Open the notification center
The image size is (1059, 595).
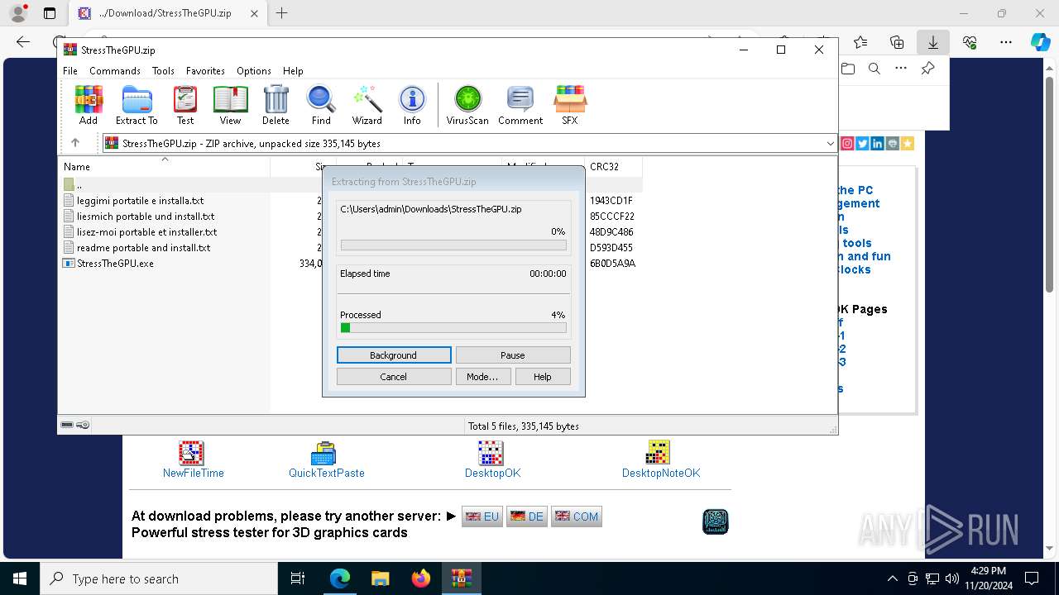(1032, 578)
